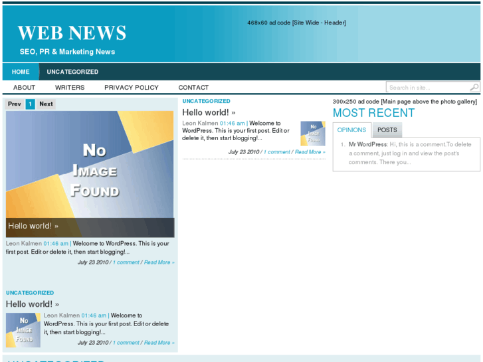The height and width of the screenshot is (362, 483).
Task: Click the WEB NEWS site title
Action: tap(72, 33)
